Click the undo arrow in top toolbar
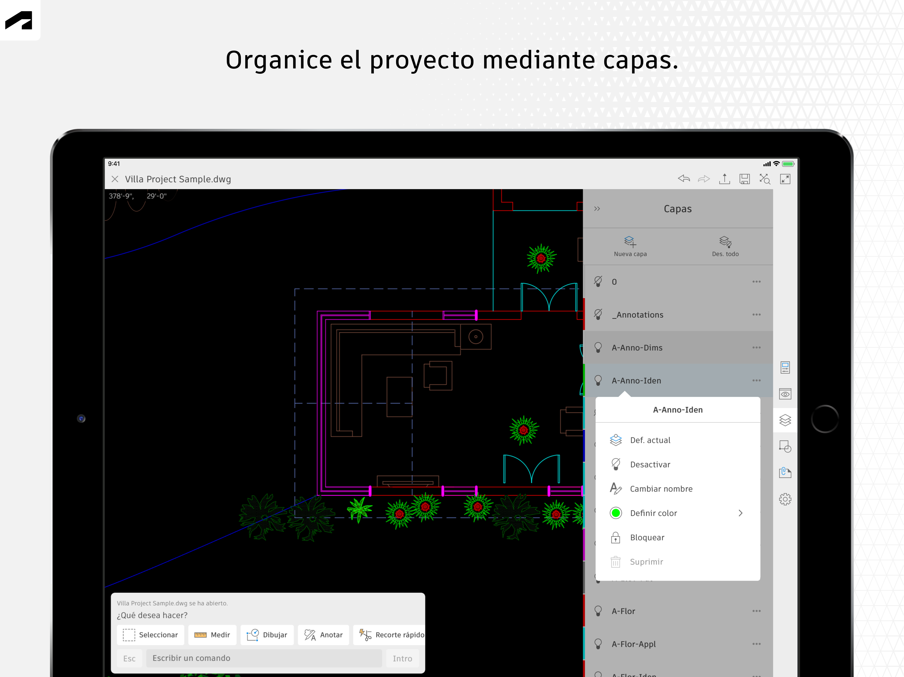Image resolution: width=904 pixels, height=677 pixels. coord(684,179)
